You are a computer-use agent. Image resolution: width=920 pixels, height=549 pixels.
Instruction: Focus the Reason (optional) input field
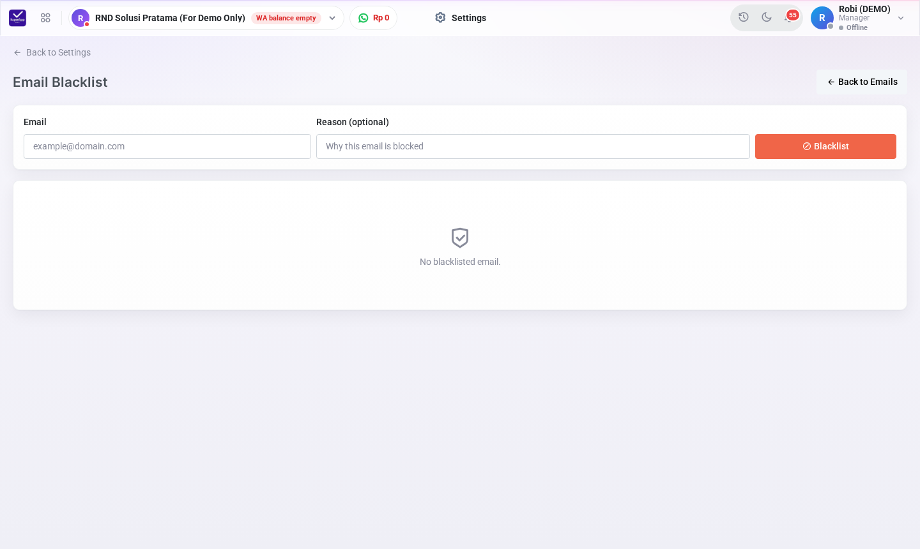533,146
